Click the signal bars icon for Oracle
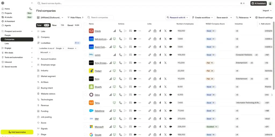This screenshot has width=275, height=137. [x=114, y=31]
